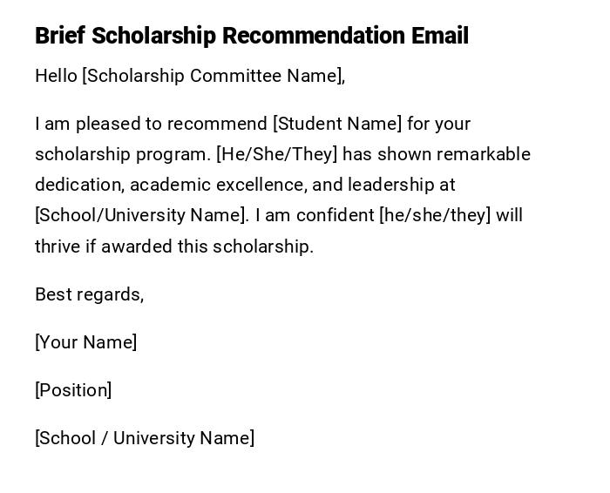Click the '[He/She/They]' capitalized pronoun placeholder
The width and height of the screenshot is (610, 493).
point(276,154)
